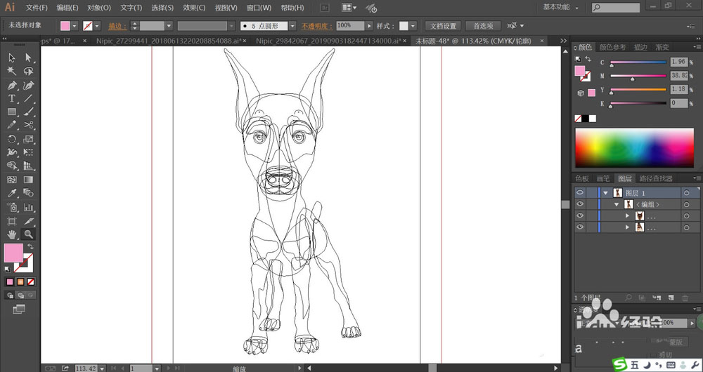Click the C value input field

[x=679, y=62]
